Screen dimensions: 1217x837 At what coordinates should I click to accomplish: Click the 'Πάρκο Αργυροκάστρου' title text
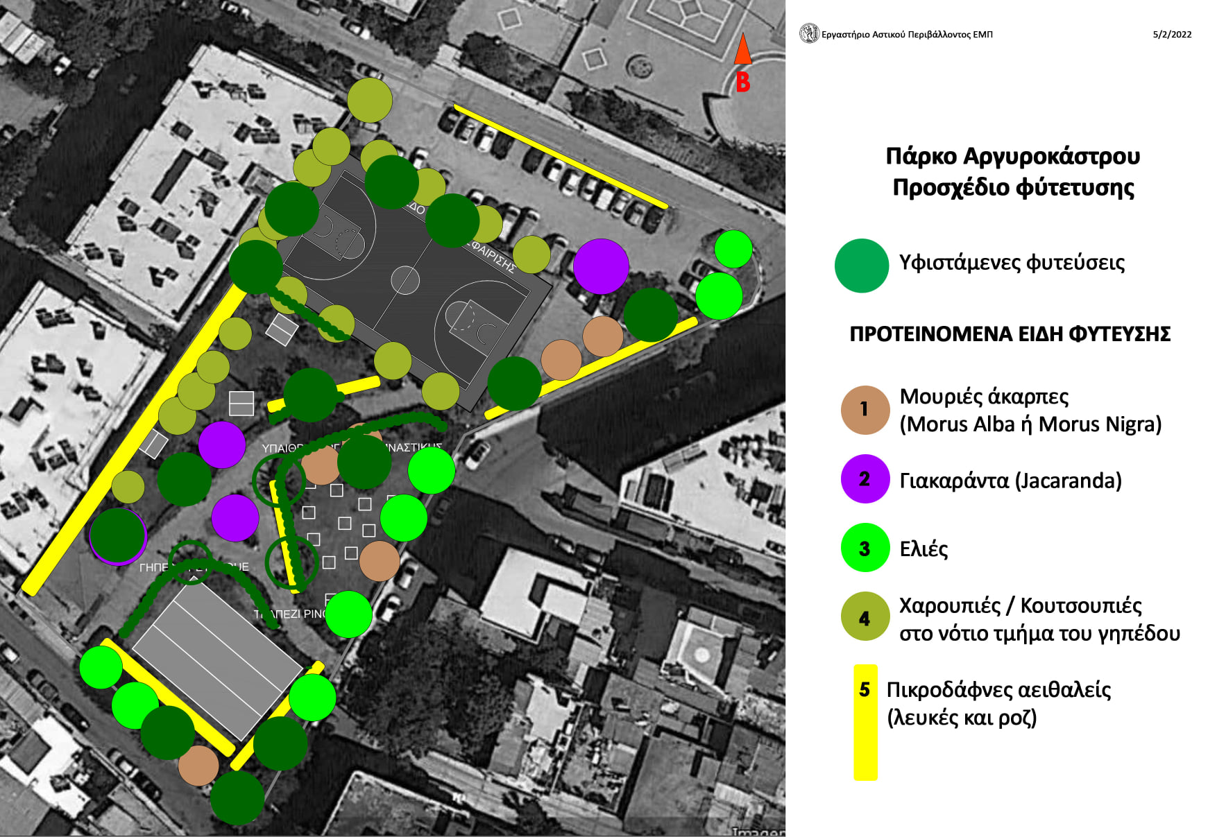click(1012, 156)
